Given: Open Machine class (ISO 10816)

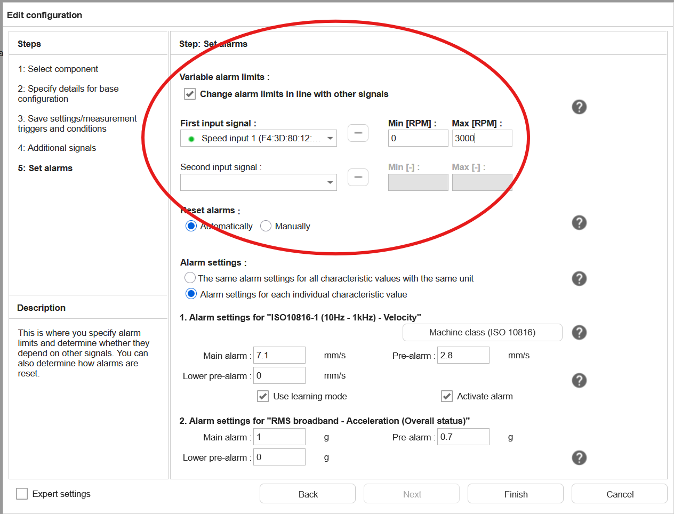Looking at the screenshot, I should pyautogui.click(x=482, y=332).
